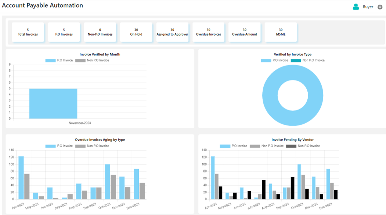Click the November-2023 bar in verified chart
This screenshot has width=386, height=215.
[x=53, y=103]
